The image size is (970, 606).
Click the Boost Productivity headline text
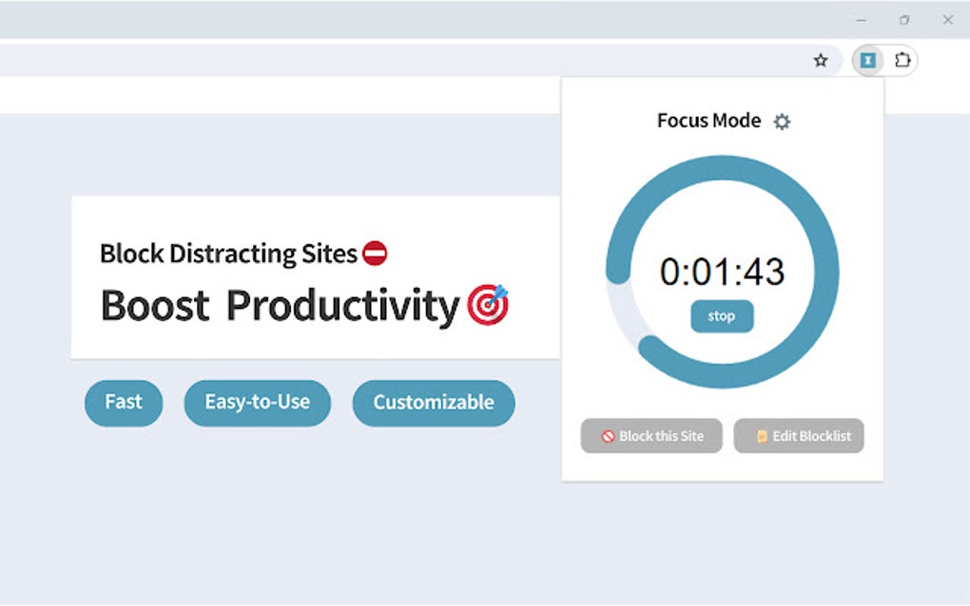[281, 305]
